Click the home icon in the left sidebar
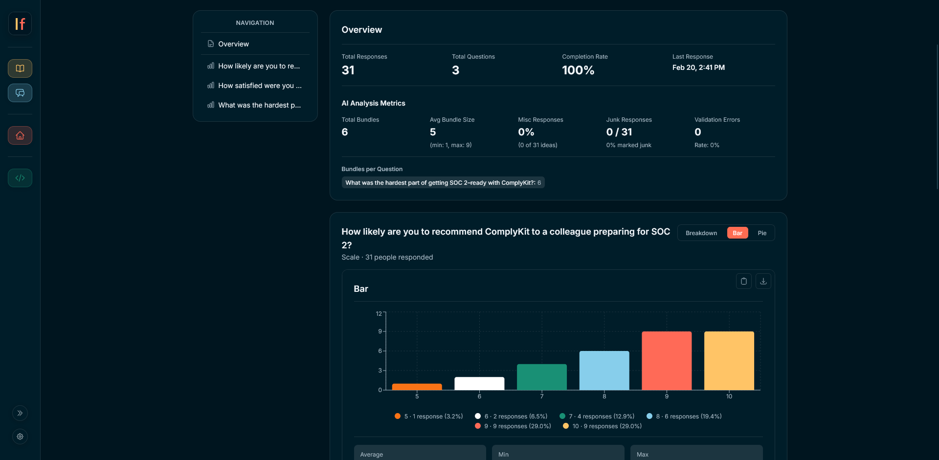 click(x=20, y=135)
